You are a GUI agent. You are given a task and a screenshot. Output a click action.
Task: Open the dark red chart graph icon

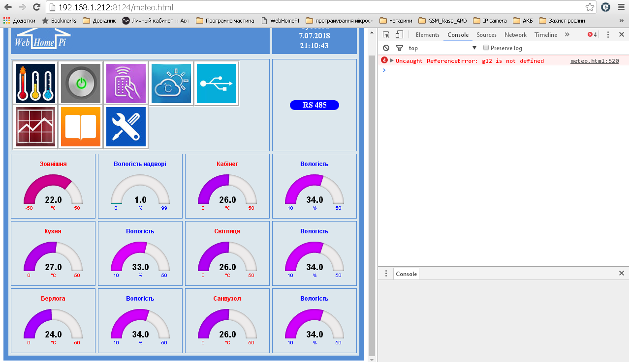click(x=35, y=126)
